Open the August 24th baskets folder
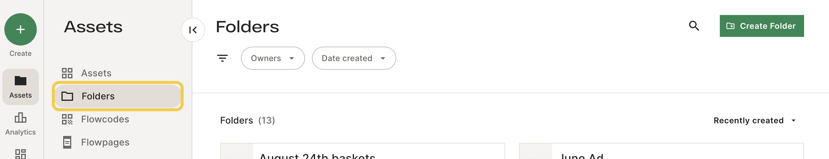829x159 pixels. coord(362,151)
